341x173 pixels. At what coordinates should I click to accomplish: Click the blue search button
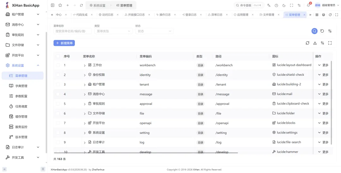click(x=314, y=31)
